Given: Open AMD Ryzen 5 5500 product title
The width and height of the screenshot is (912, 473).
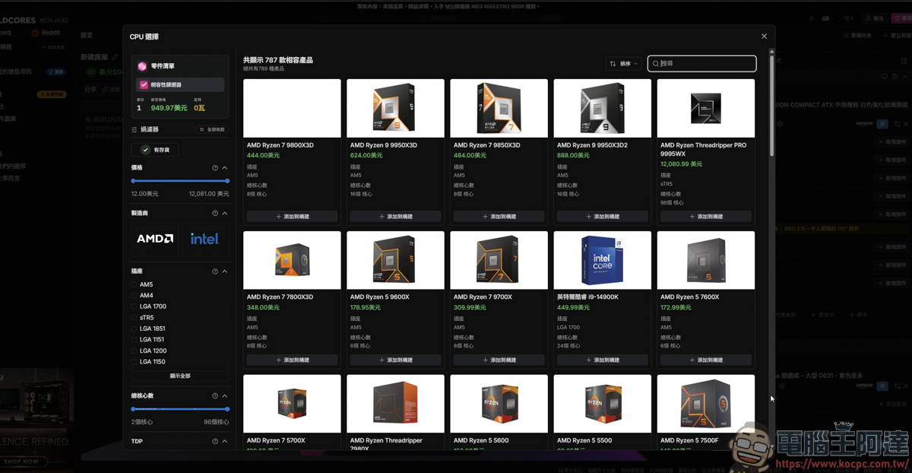Looking at the screenshot, I should coord(584,440).
